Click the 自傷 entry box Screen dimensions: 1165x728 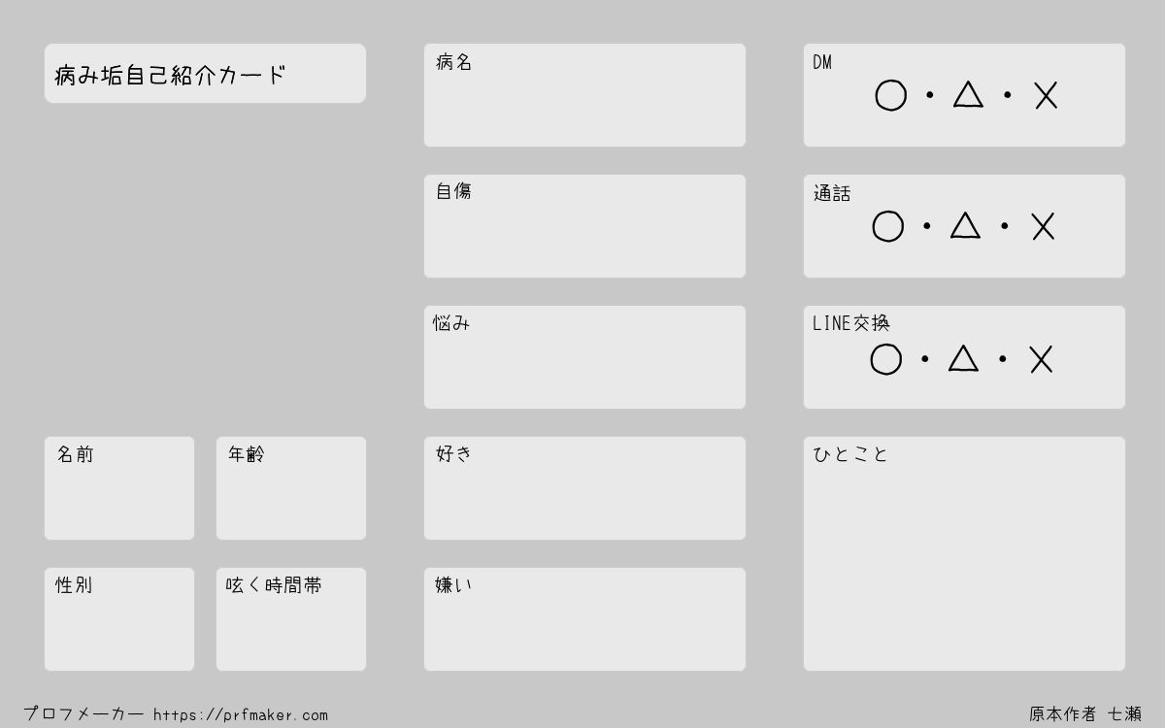[584, 226]
